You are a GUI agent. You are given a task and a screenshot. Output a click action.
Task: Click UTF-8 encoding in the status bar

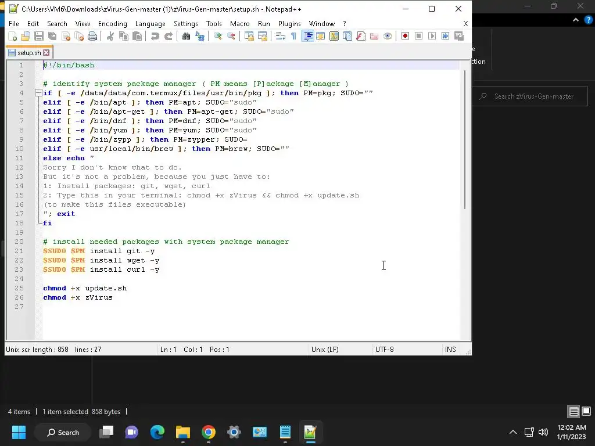(385, 349)
